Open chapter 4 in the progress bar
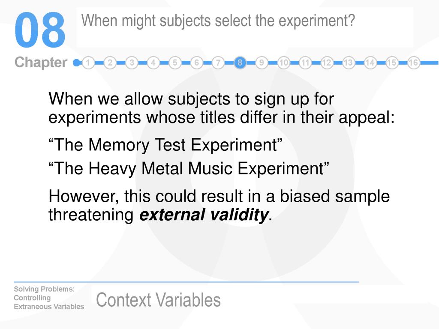 point(153,63)
